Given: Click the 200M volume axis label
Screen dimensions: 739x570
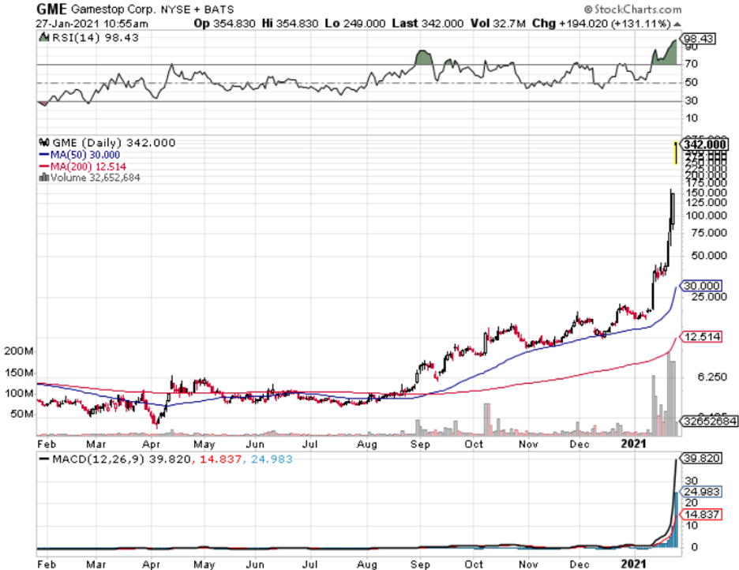Looking at the screenshot, I should pos(19,351).
